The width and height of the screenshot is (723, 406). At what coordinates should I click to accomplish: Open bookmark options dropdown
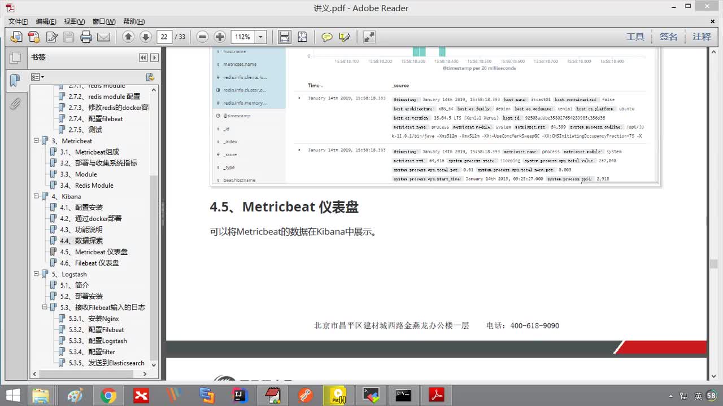coord(38,77)
